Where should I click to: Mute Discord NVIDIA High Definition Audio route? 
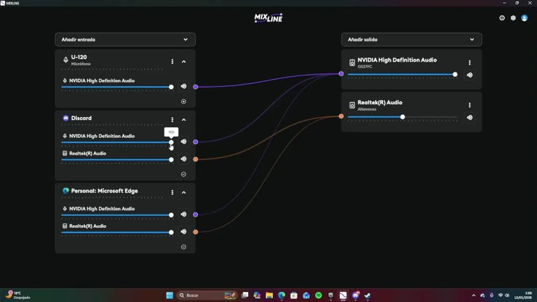point(184,142)
